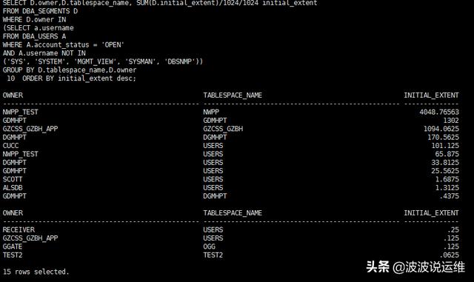Screen dimensions: 474x282
Task: Click owner DGMHPT in the 170.5625 row
Action: point(15,138)
